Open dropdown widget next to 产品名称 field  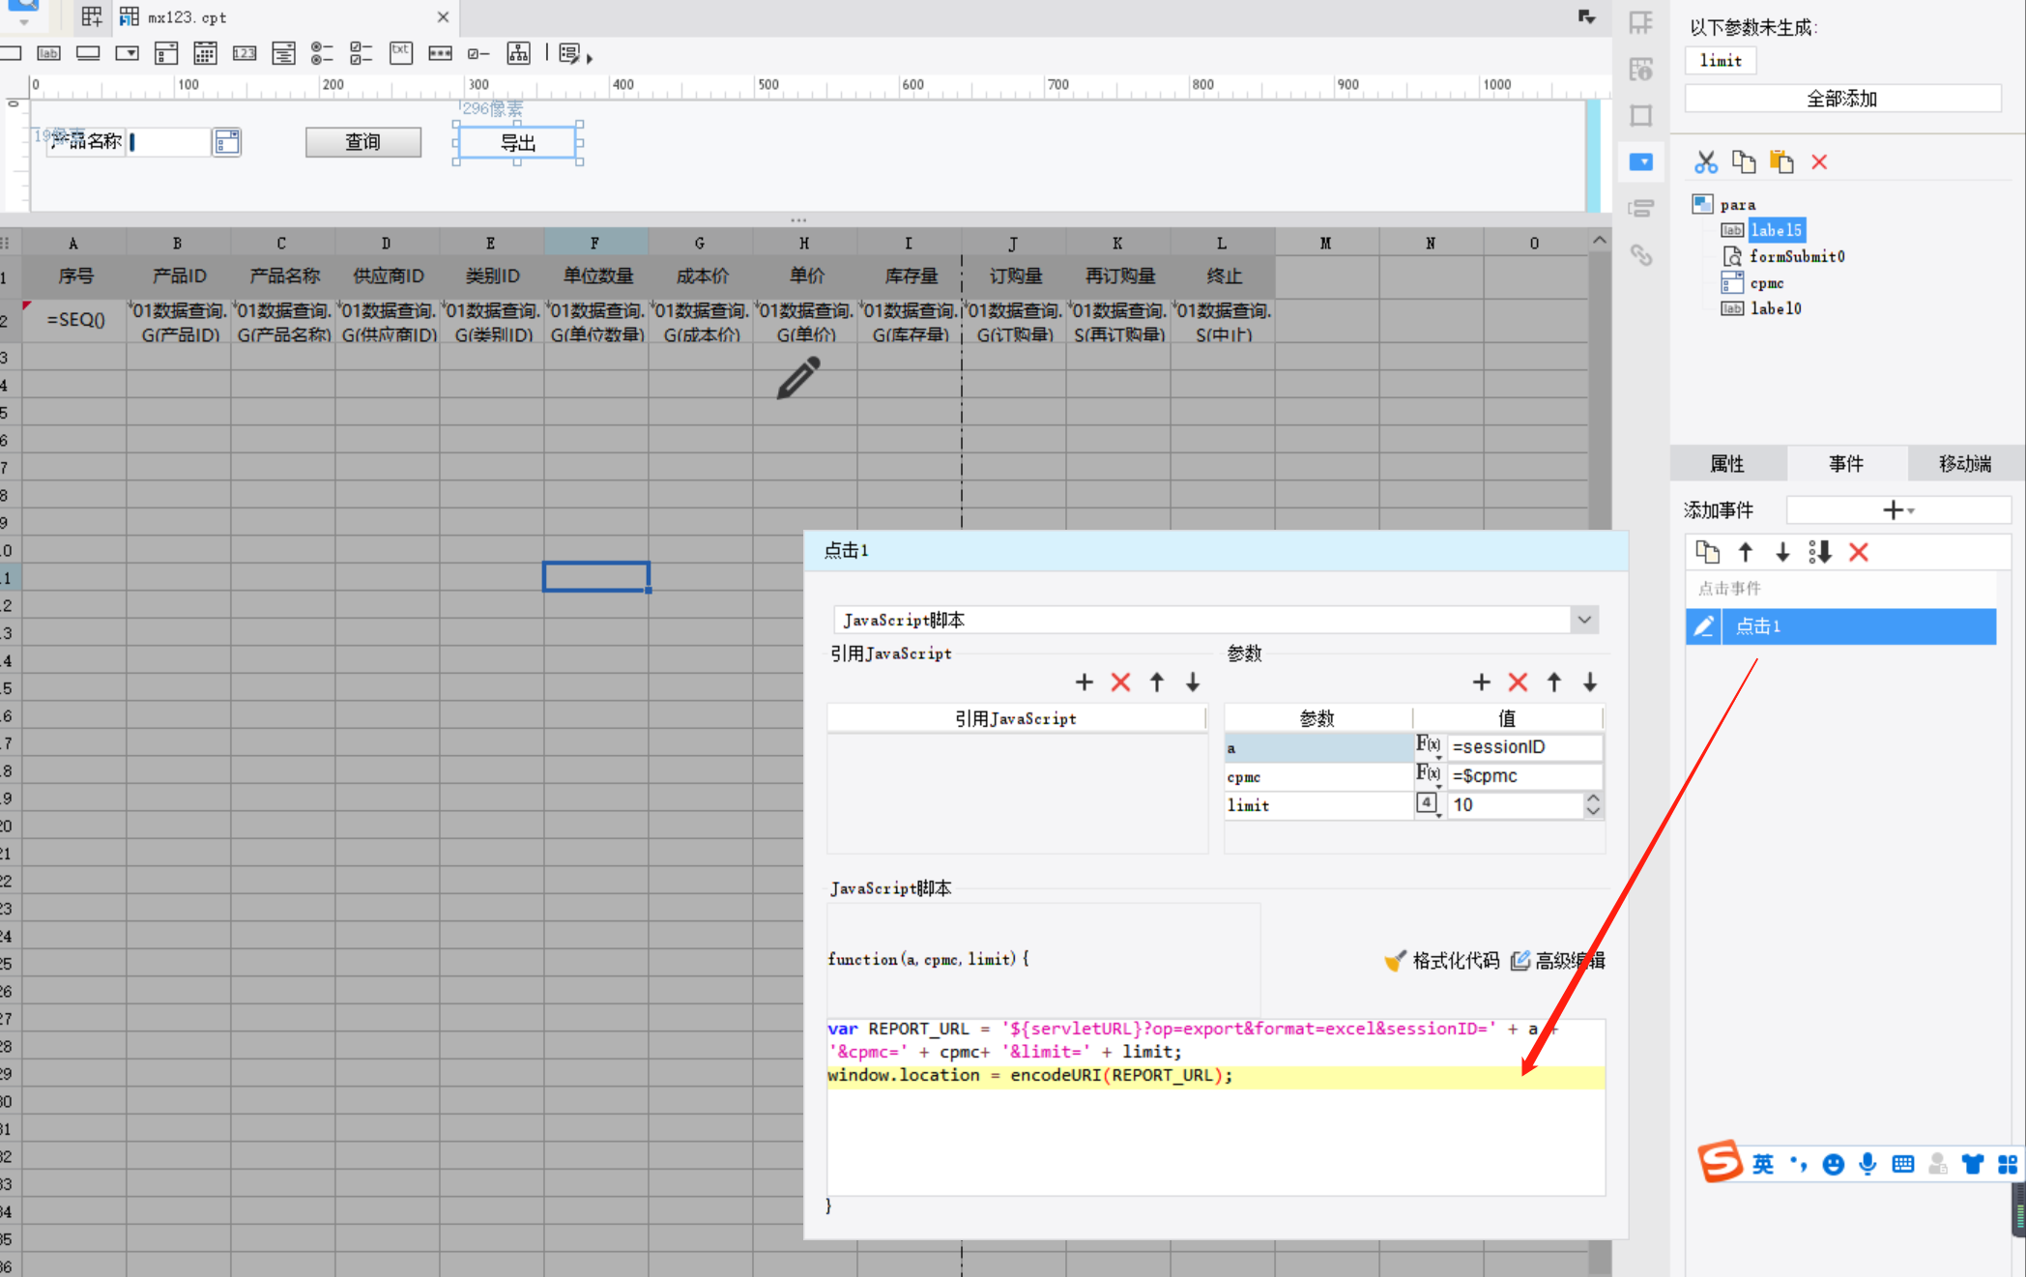pyautogui.click(x=227, y=142)
